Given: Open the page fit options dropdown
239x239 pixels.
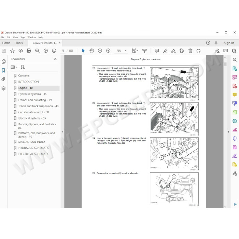Looking at the screenshot, I should coord(135,51).
